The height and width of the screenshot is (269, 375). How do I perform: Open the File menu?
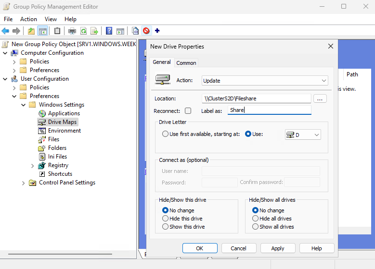pos(8,19)
